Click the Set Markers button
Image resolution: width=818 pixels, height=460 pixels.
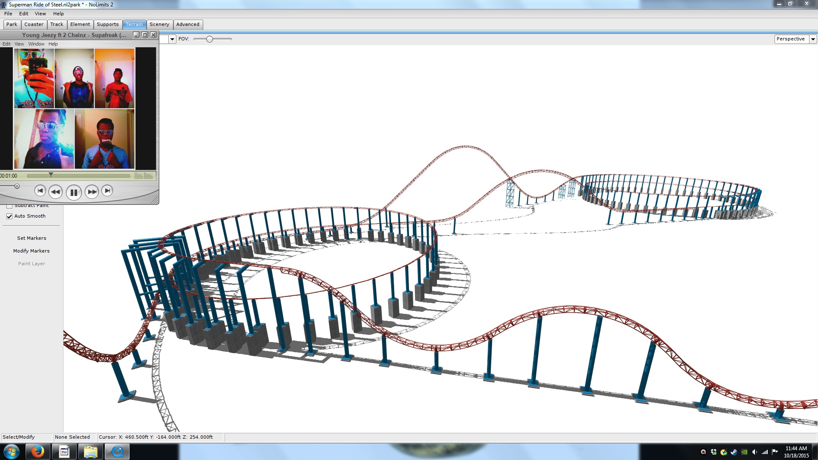click(x=32, y=238)
